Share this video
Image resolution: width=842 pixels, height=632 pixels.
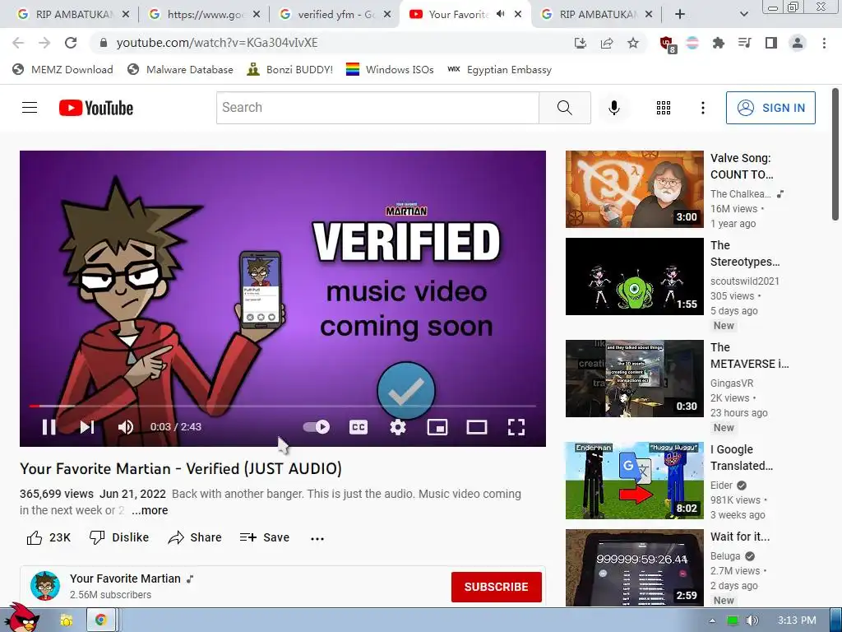coord(195,537)
